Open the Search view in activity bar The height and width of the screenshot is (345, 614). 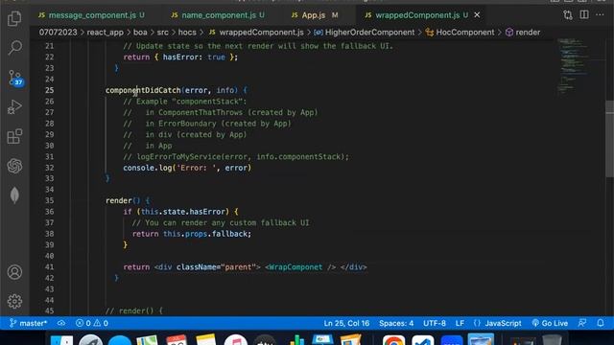tap(14, 48)
